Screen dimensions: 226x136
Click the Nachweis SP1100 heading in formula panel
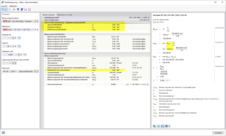170,15
